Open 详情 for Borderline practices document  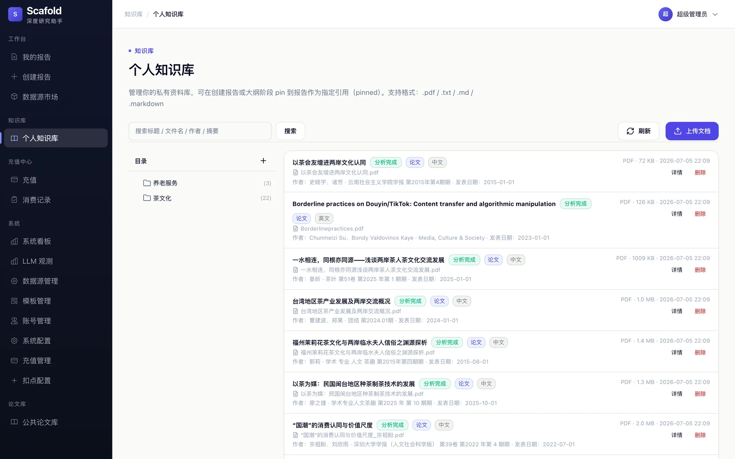[x=677, y=214]
